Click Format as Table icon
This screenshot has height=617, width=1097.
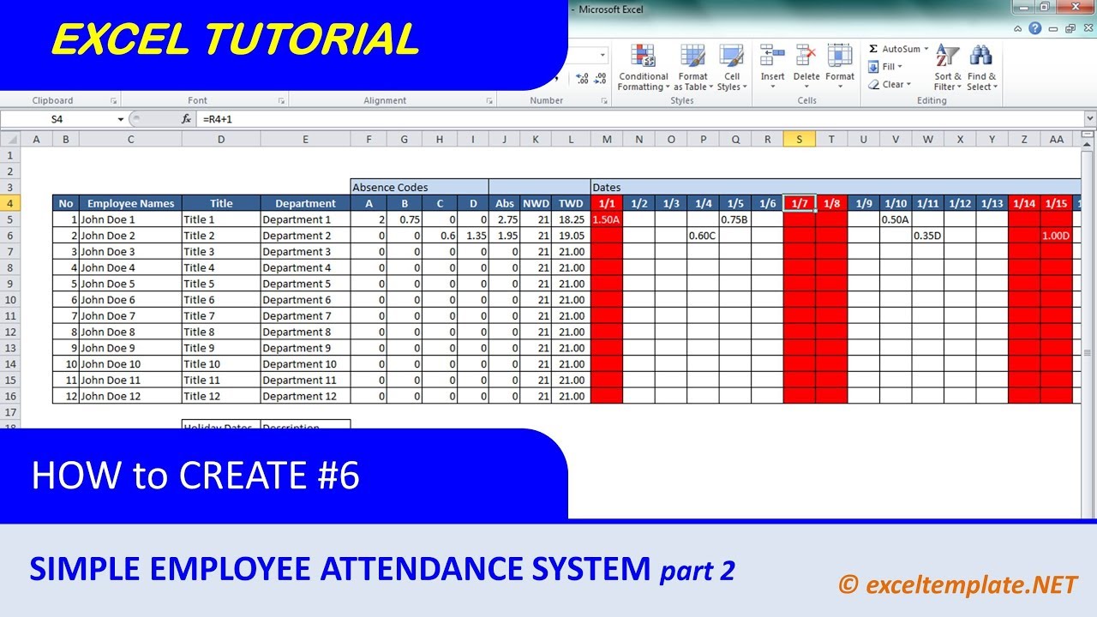point(692,57)
